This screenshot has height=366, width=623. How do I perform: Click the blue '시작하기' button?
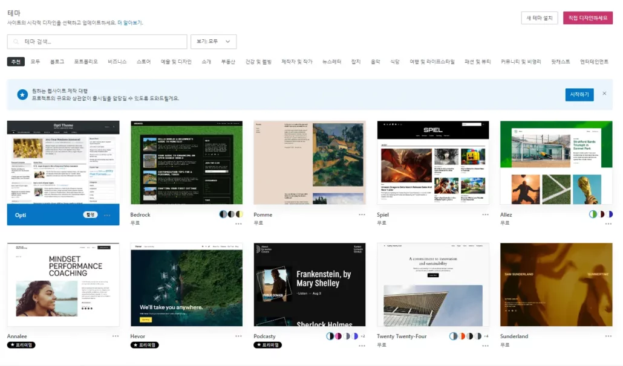point(579,94)
